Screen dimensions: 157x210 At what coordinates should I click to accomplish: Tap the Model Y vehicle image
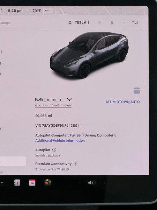tap(89, 55)
